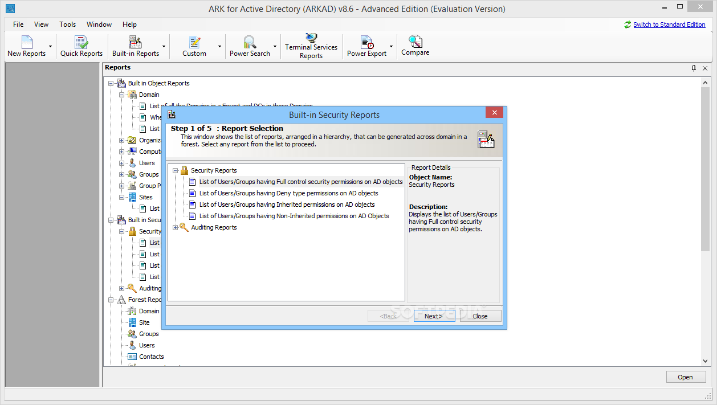Click the Security Reports lock icon in dialog

pos(184,170)
